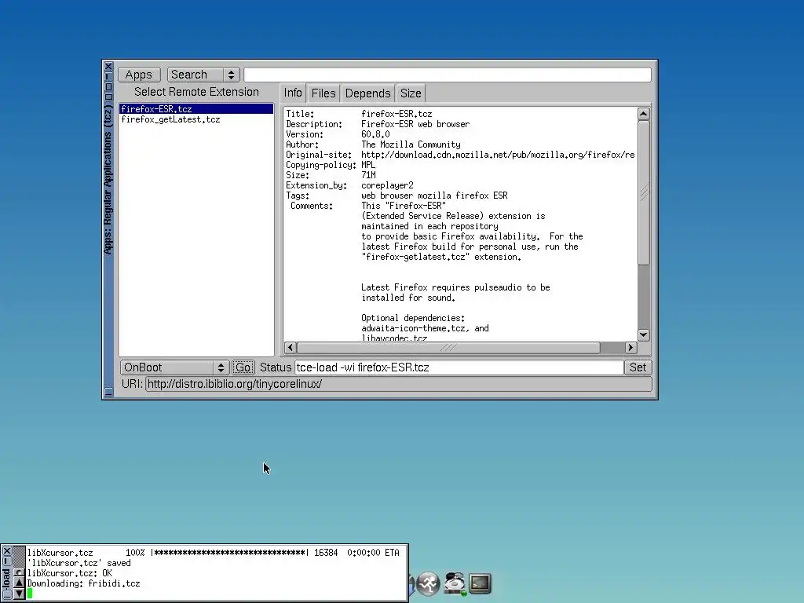This screenshot has width=804, height=603.
Task: Select firefox_getLatest.tcz in extension list
Action: click(196, 119)
